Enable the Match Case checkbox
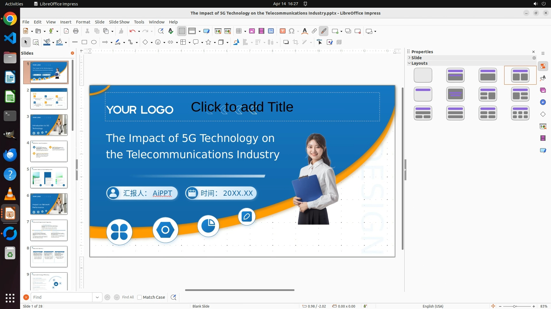The image size is (551, 309). [x=139, y=297]
